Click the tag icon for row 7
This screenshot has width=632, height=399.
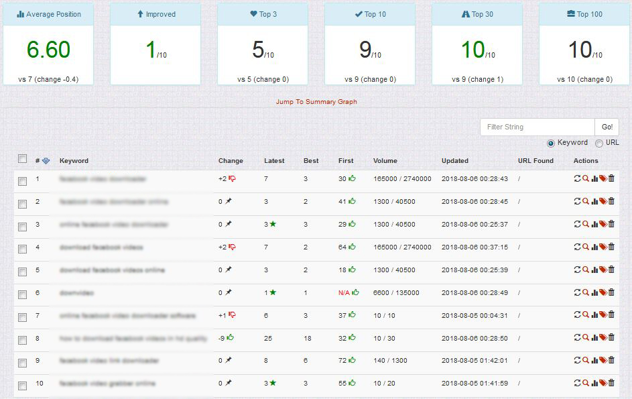click(603, 315)
